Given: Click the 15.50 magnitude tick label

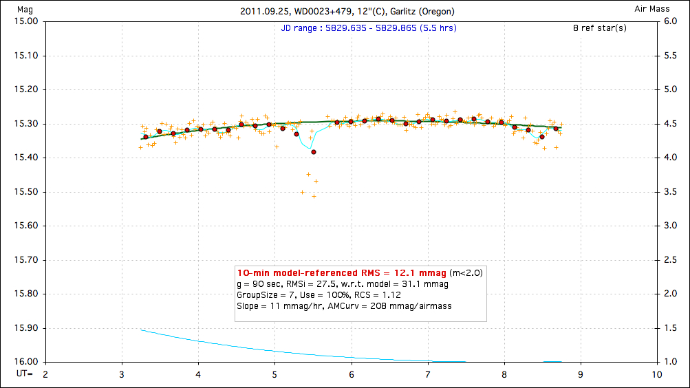Looking at the screenshot, I should tap(26, 192).
